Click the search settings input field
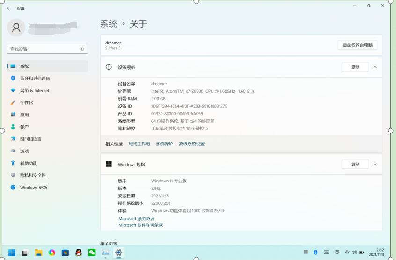This screenshot has width=396, height=260. [x=47, y=49]
